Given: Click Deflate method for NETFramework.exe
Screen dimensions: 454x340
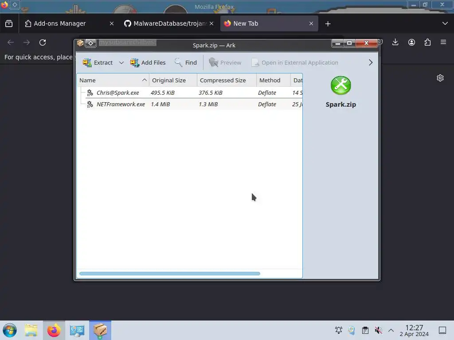Looking at the screenshot, I should 267,104.
